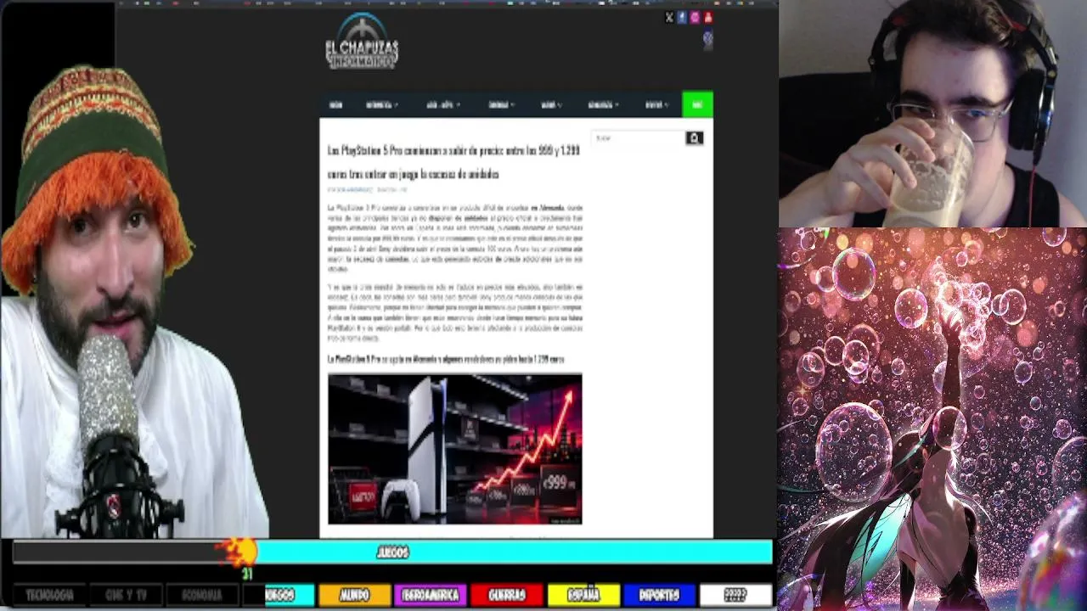This screenshot has width=1087, height=611.
Task: Open the Facebook social icon
Action: [x=682, y=17]
